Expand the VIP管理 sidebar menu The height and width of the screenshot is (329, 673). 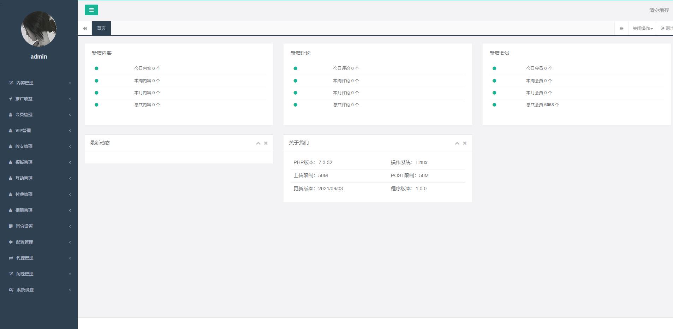[38, 131]
